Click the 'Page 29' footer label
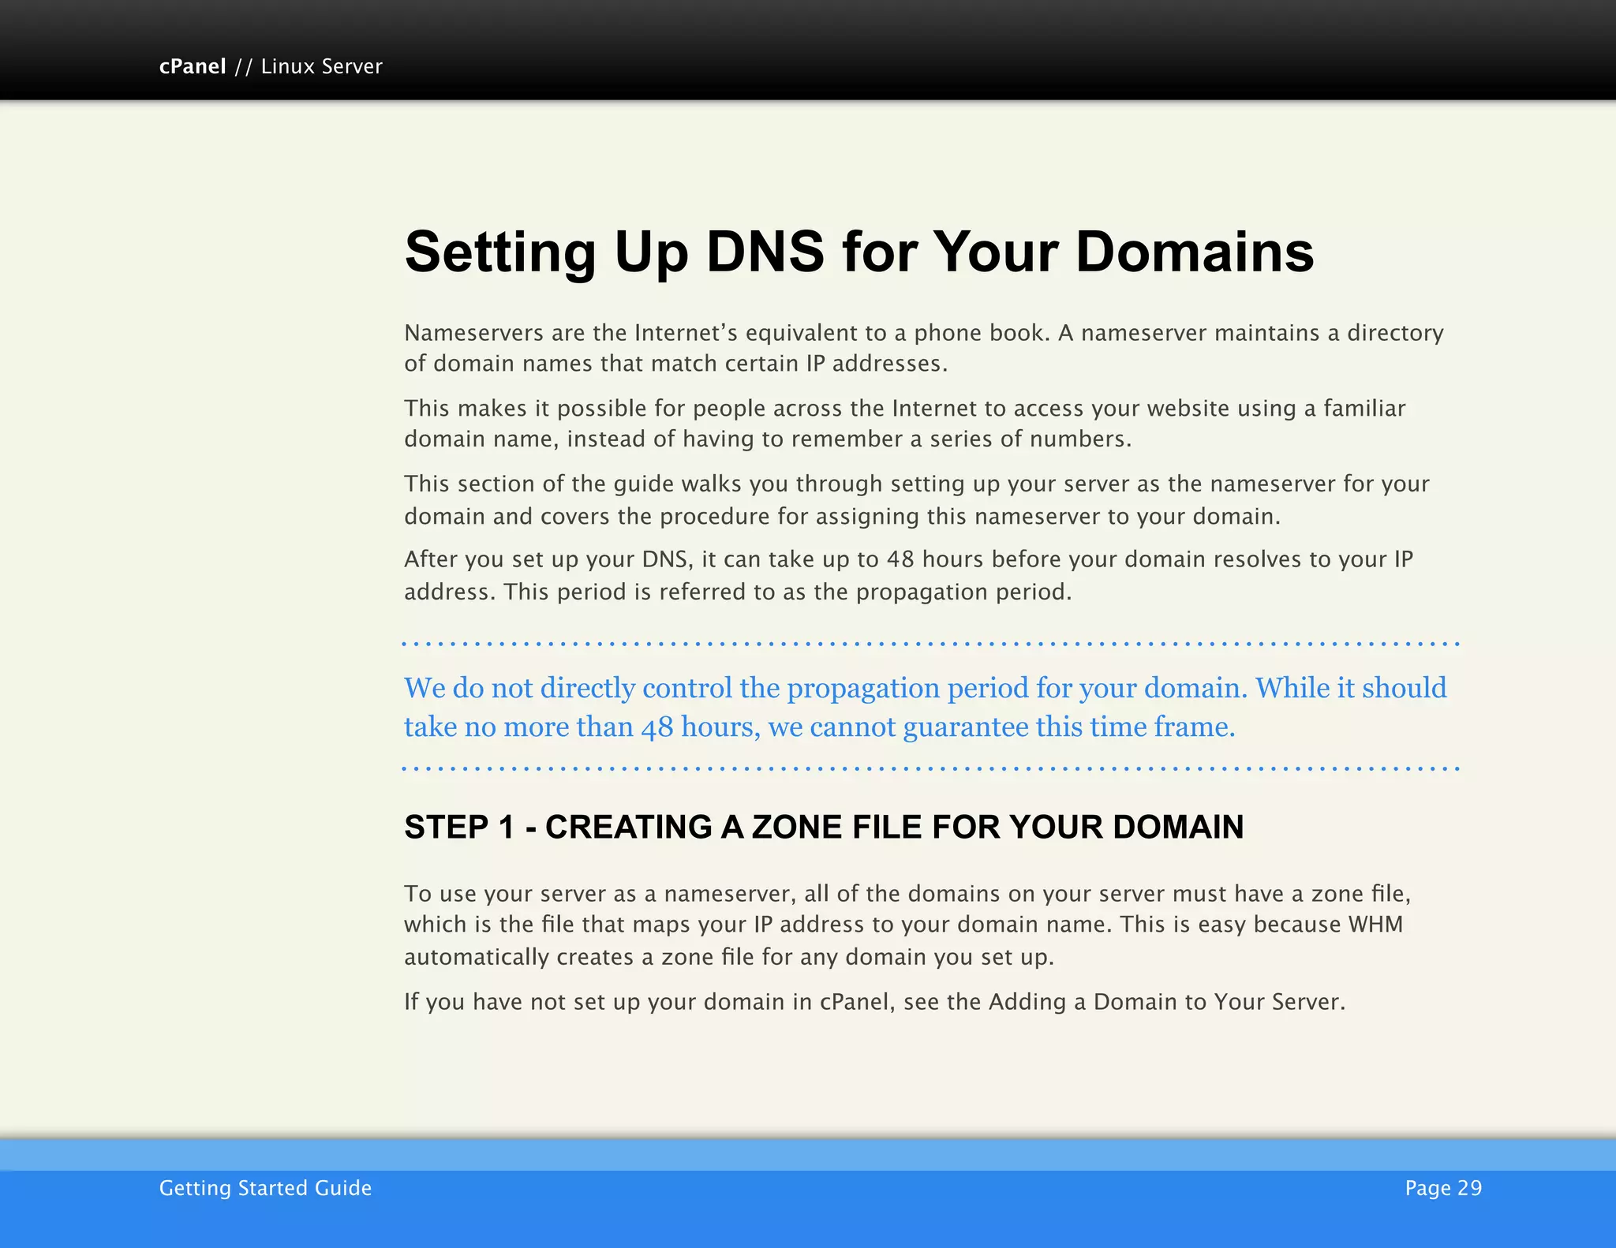This screenshot has height=1248, width=1616. 1443,1188
